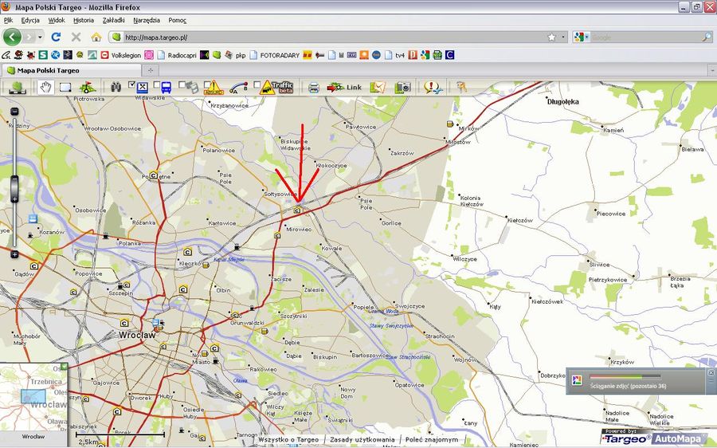
Task: Click the Firefox reload button
Action: [x=56, y=37]
